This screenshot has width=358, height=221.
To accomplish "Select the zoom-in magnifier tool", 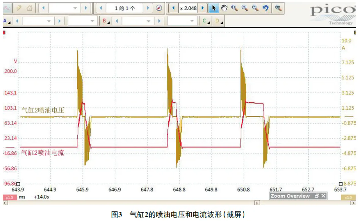I will tap(245, 8).
